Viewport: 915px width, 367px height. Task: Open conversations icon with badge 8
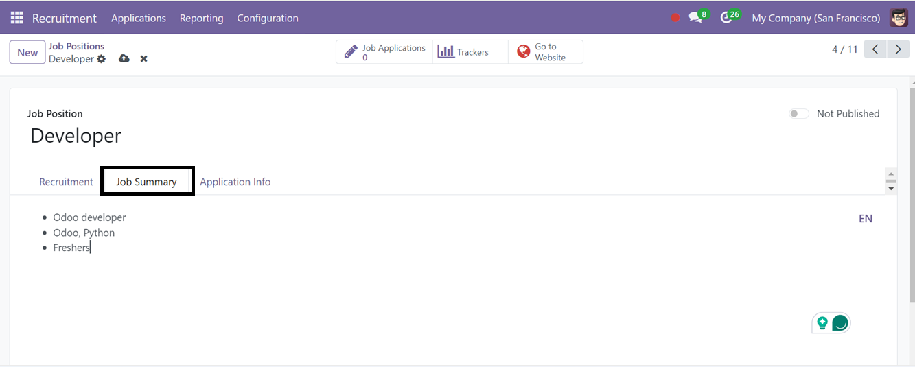coord(698,17)
